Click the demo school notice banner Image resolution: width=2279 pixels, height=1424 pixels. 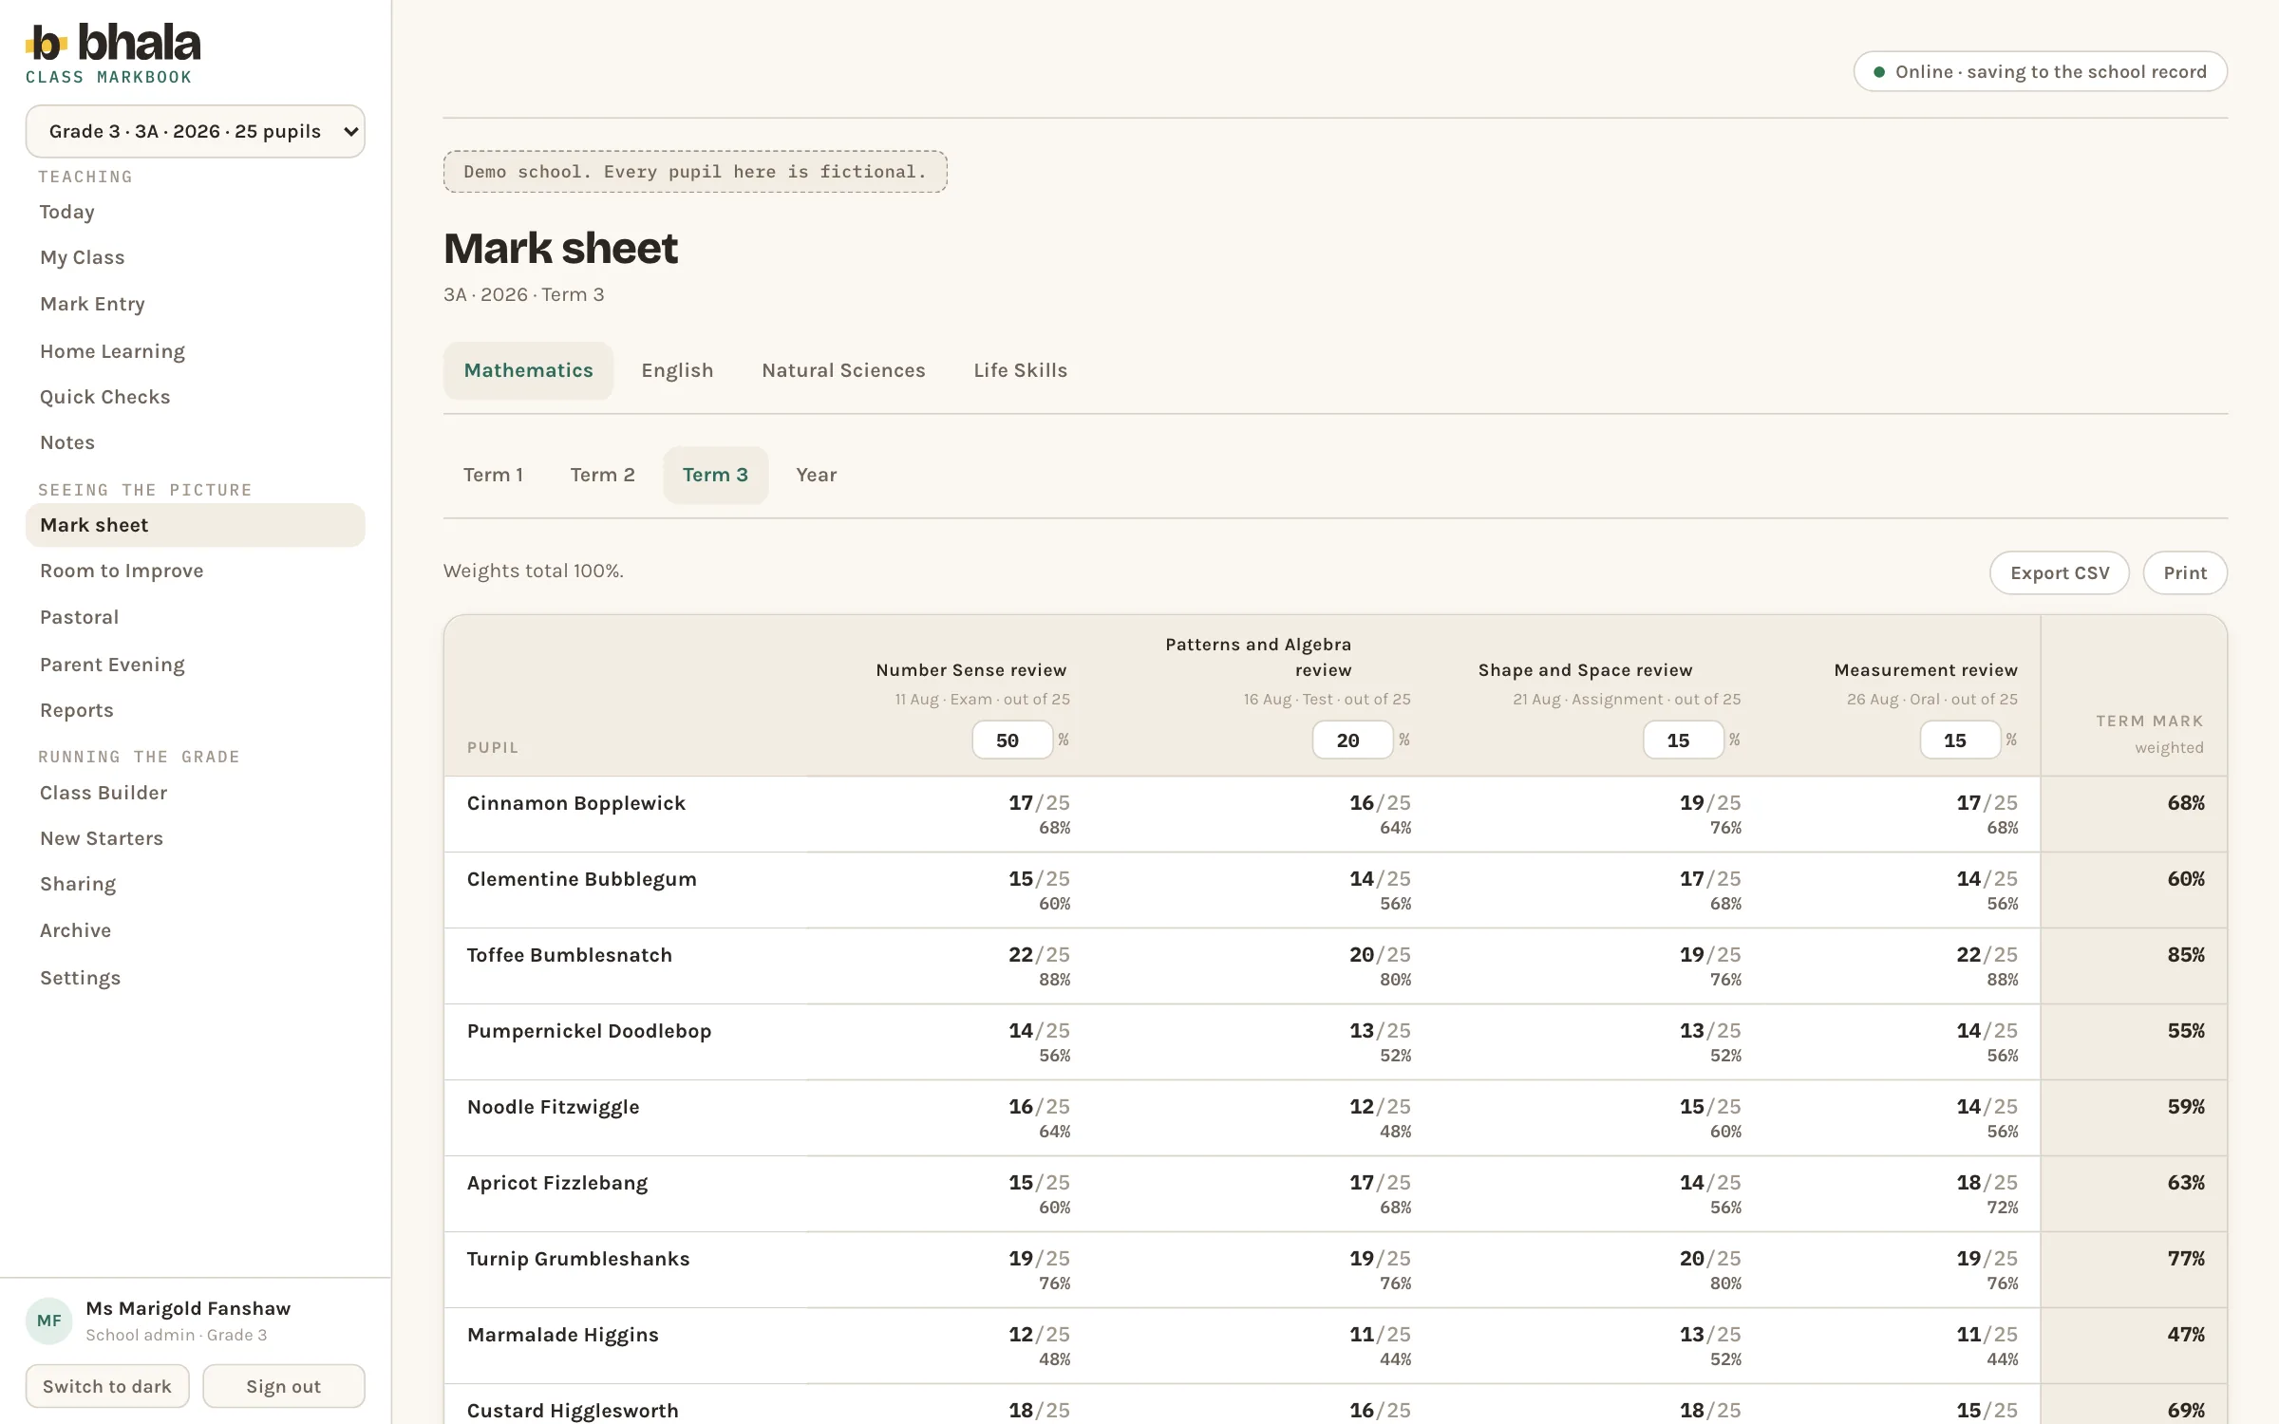[x=695, y=172]
